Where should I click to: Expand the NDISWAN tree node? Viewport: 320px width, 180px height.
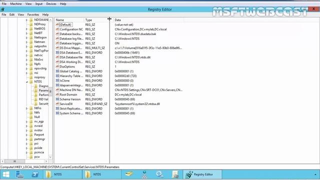[x=26, y=20]
